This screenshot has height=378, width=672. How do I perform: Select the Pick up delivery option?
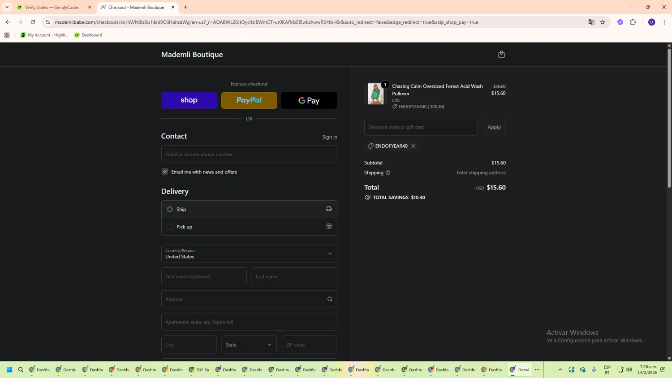[170, 227]
